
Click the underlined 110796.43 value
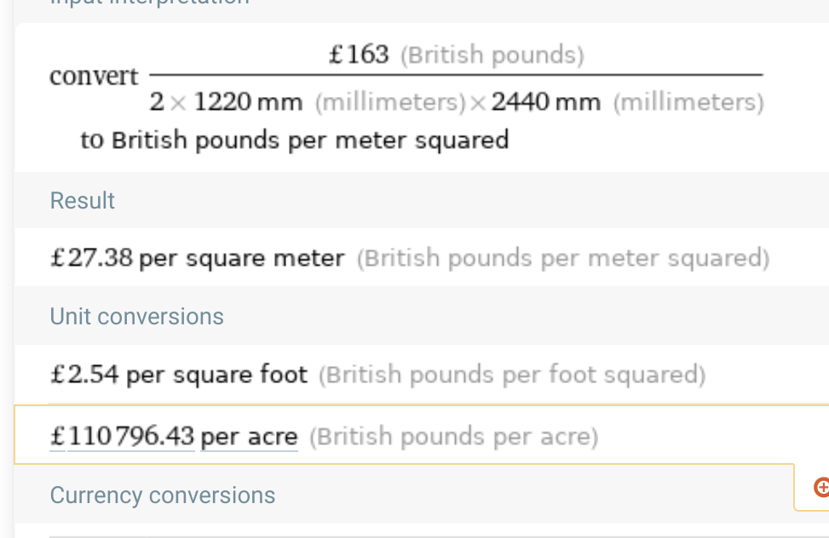131,437
